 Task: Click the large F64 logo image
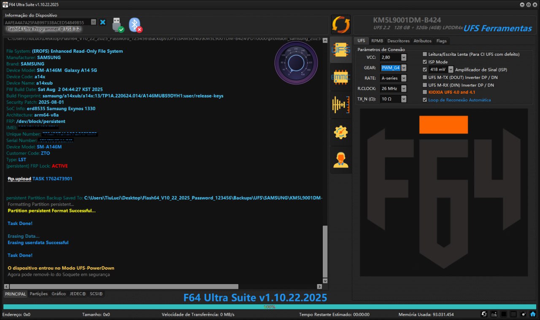coord(443,192)
